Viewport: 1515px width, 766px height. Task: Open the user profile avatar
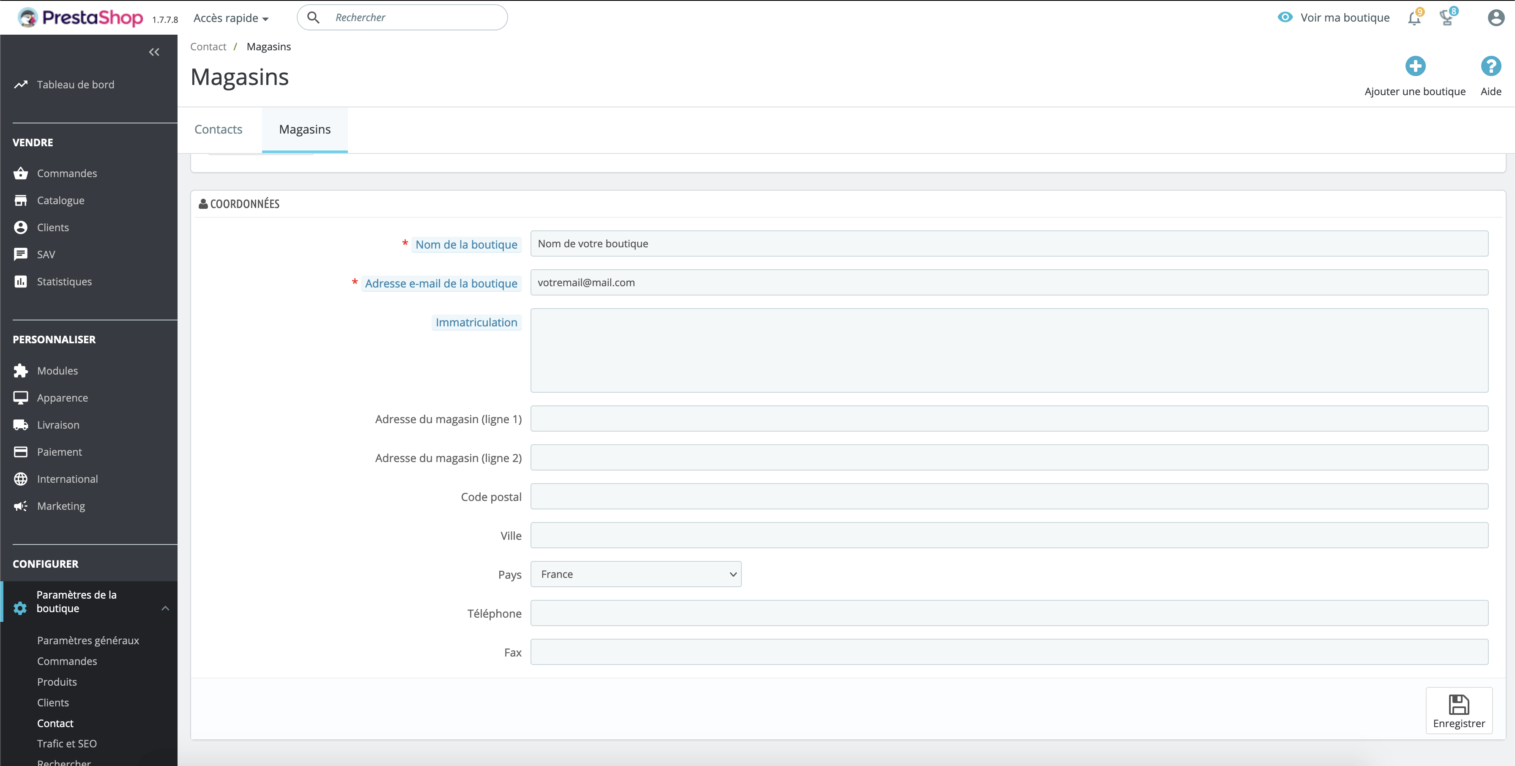tap(1496, 18)
